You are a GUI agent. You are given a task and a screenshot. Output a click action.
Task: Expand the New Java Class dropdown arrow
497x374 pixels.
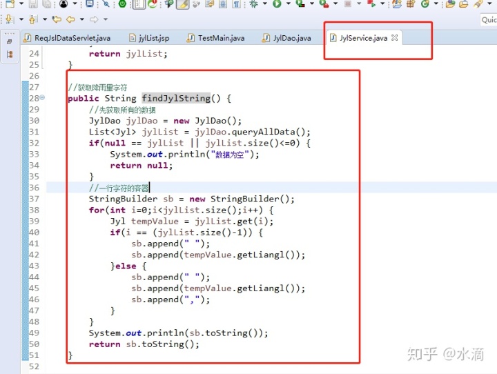(x=436, y=4)
